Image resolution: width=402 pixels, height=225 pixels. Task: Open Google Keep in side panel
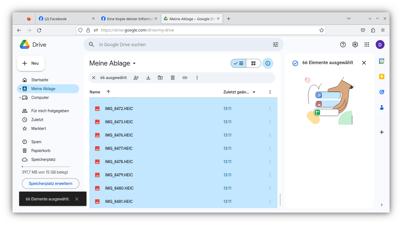[x=382, y=77]
